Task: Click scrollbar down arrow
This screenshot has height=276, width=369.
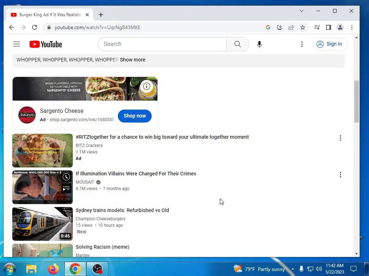Action: (356, 254)
